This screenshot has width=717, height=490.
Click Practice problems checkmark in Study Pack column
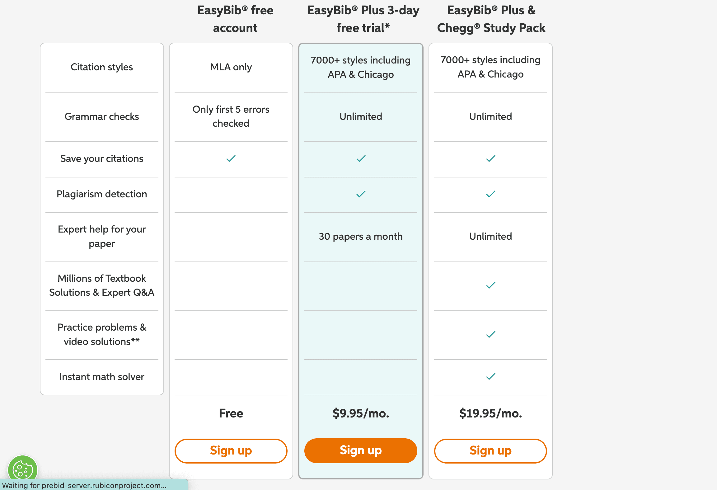491,335
